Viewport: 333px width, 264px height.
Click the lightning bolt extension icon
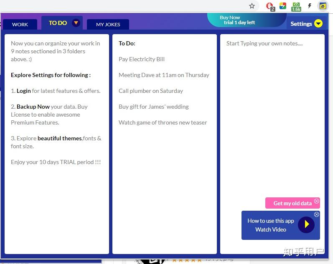pyautogui.click(x=310, y=6)
